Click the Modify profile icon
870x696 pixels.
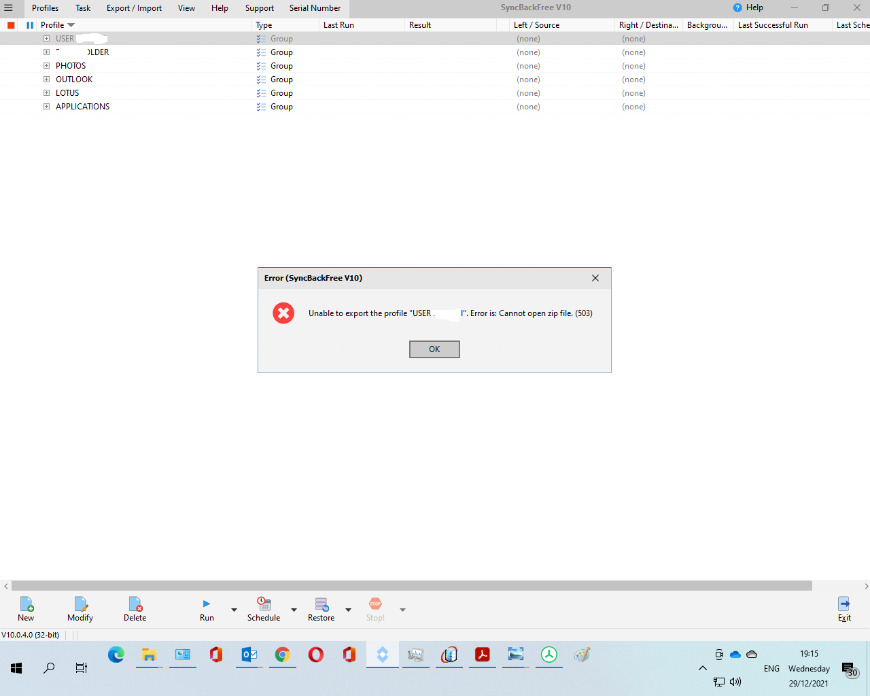point(80,604)
